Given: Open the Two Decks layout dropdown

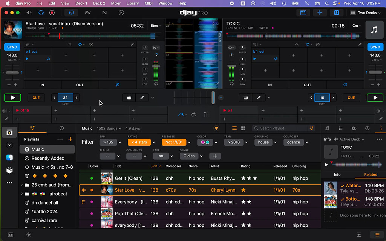Looking at the screenshot, I should pyautogui.click(x=365, y=12).
